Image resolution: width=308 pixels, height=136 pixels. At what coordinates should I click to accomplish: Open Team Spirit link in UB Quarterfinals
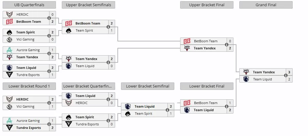[x=25, y=32]
